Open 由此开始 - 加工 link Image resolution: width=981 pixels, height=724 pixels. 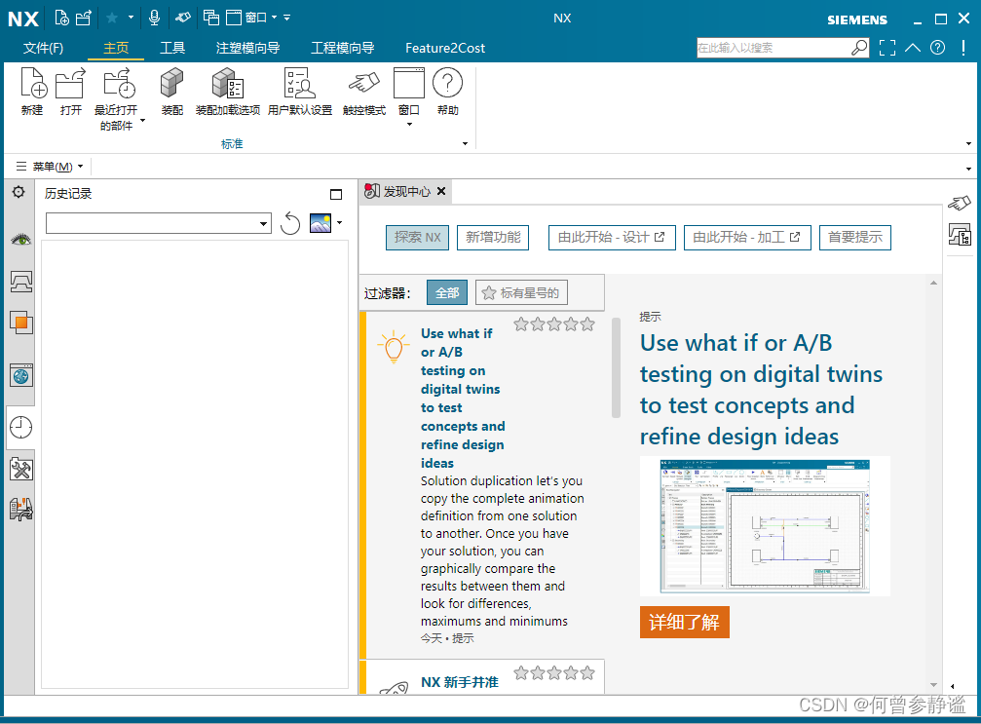747,237
